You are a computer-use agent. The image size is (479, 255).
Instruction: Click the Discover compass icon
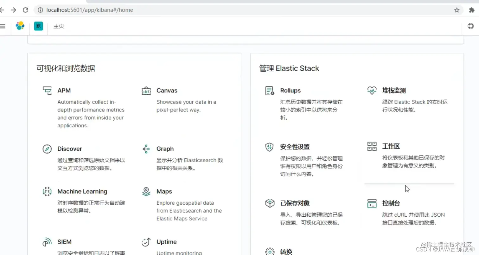47,149
